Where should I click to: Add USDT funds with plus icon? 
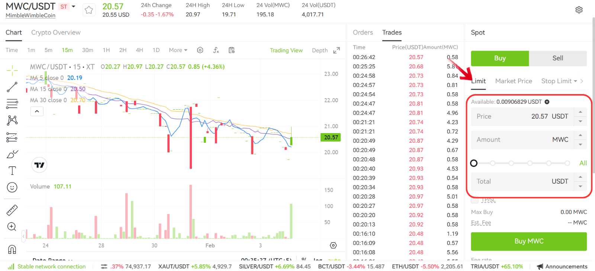pyautogui.click(x=547, y=102)
